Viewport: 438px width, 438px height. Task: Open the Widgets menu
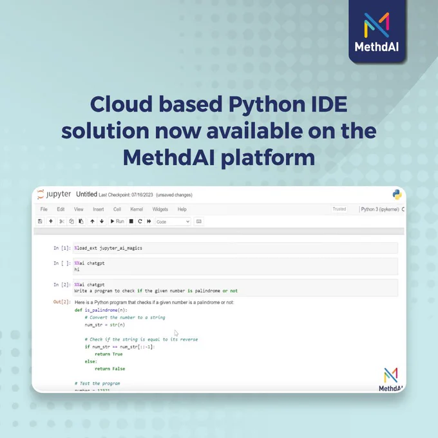160,209
